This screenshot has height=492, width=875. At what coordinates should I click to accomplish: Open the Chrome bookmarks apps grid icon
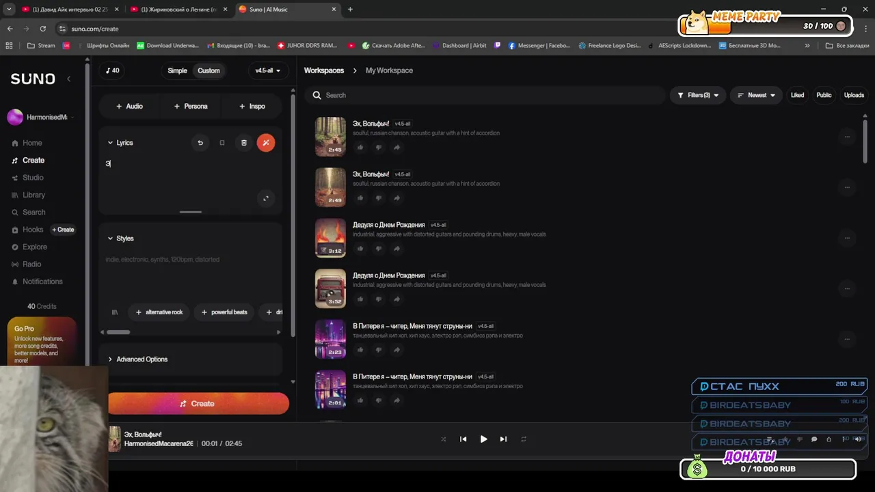point(9,46)
